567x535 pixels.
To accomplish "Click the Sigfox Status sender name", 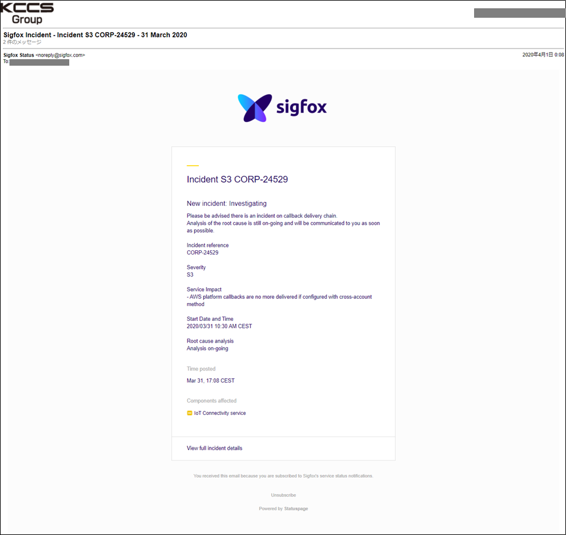I will pyautogui.click(x=19, y=55).
